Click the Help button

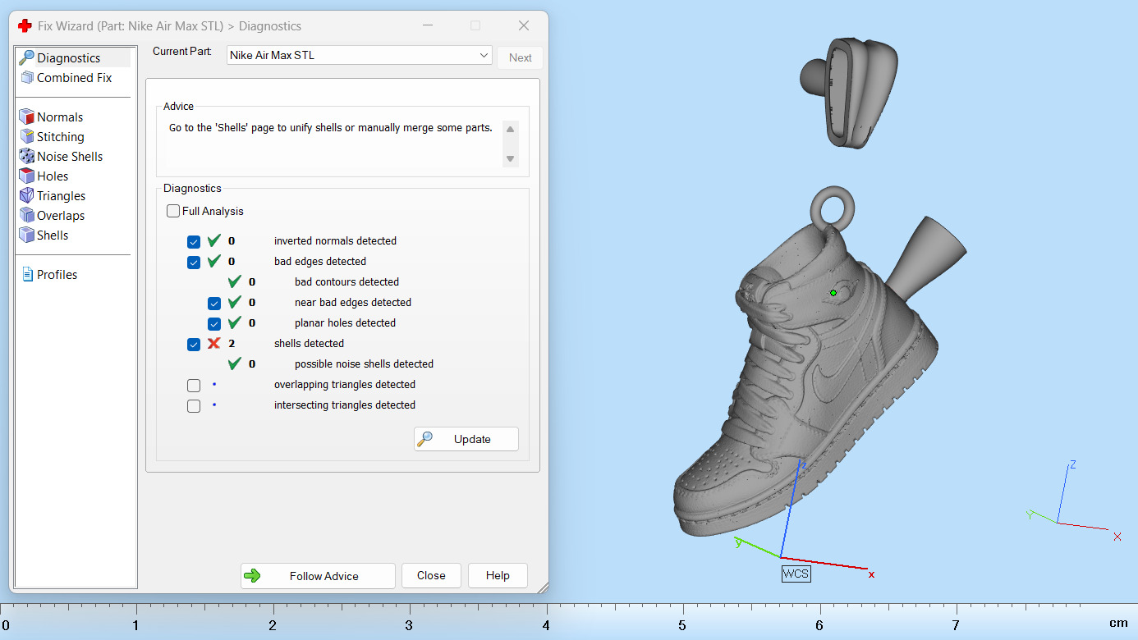498,576
